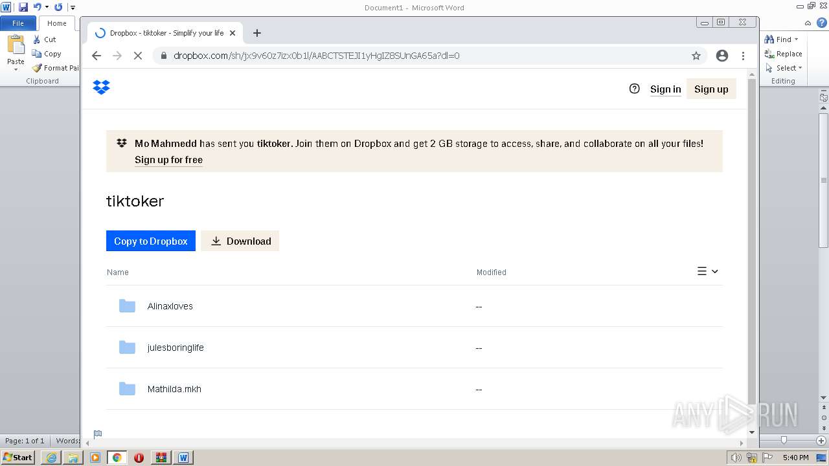The image size is (829, 466).
Task: Open the file list view options dropdown
Action: pyautogui.click(x=708, y=272)
